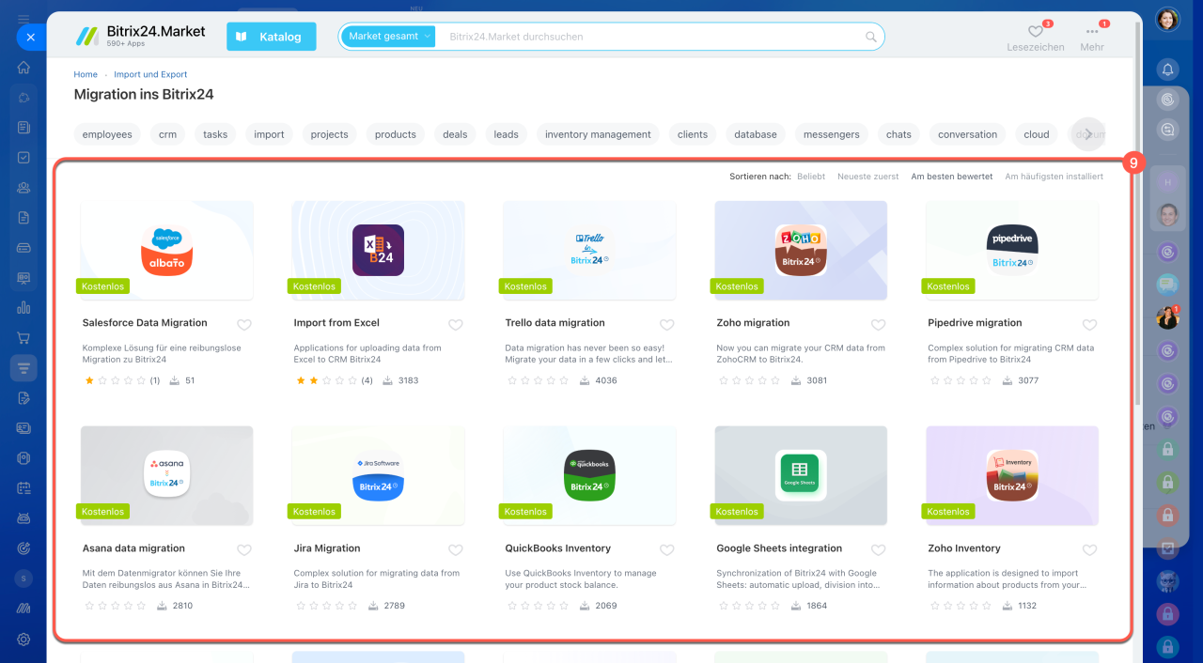Sort apps by Am besten bewertet
Viewport: 1203px width, 663px height.
coord(951,177)
